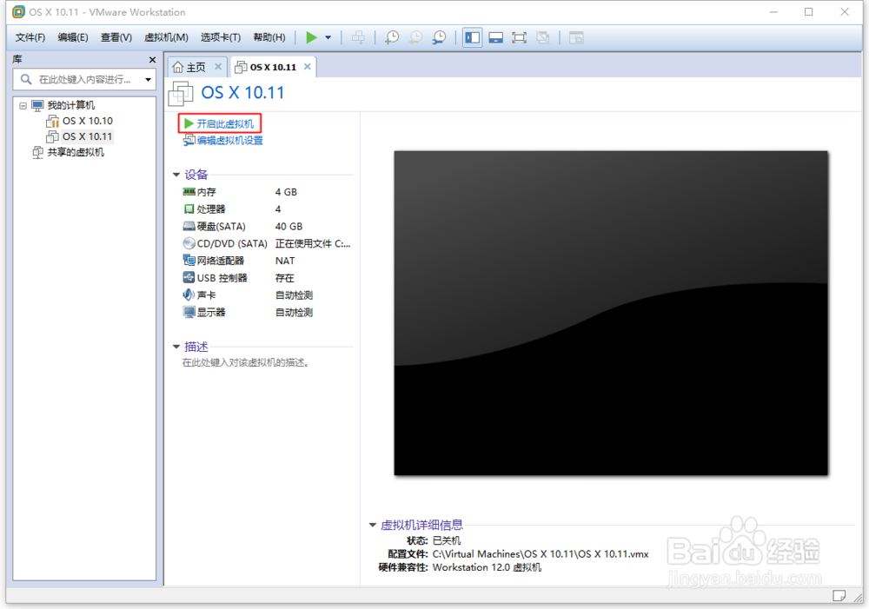This screenshot has height=609, width=869.
Task: Click the 40 GB hard disk value
Action: (x=289, y=226)
